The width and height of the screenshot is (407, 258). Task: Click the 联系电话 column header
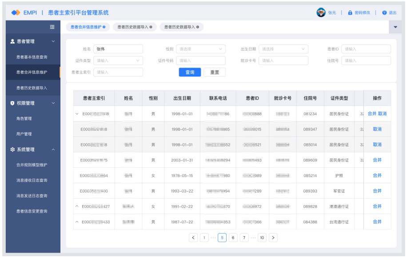218,98
